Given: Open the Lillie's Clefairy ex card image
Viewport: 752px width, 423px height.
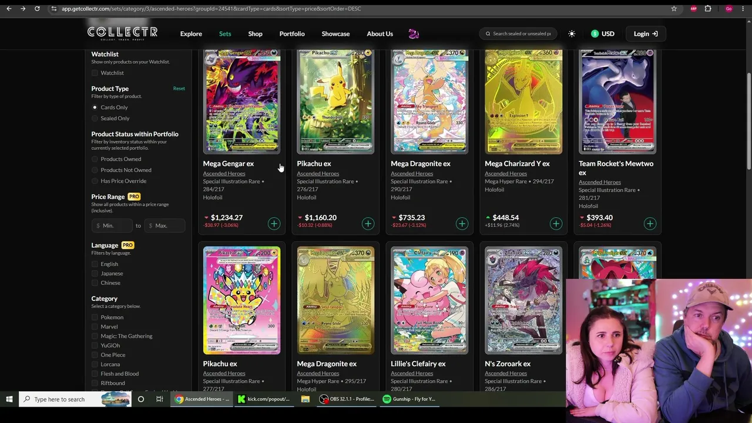Looking at the screenshot, I should (x=429, y=300).
